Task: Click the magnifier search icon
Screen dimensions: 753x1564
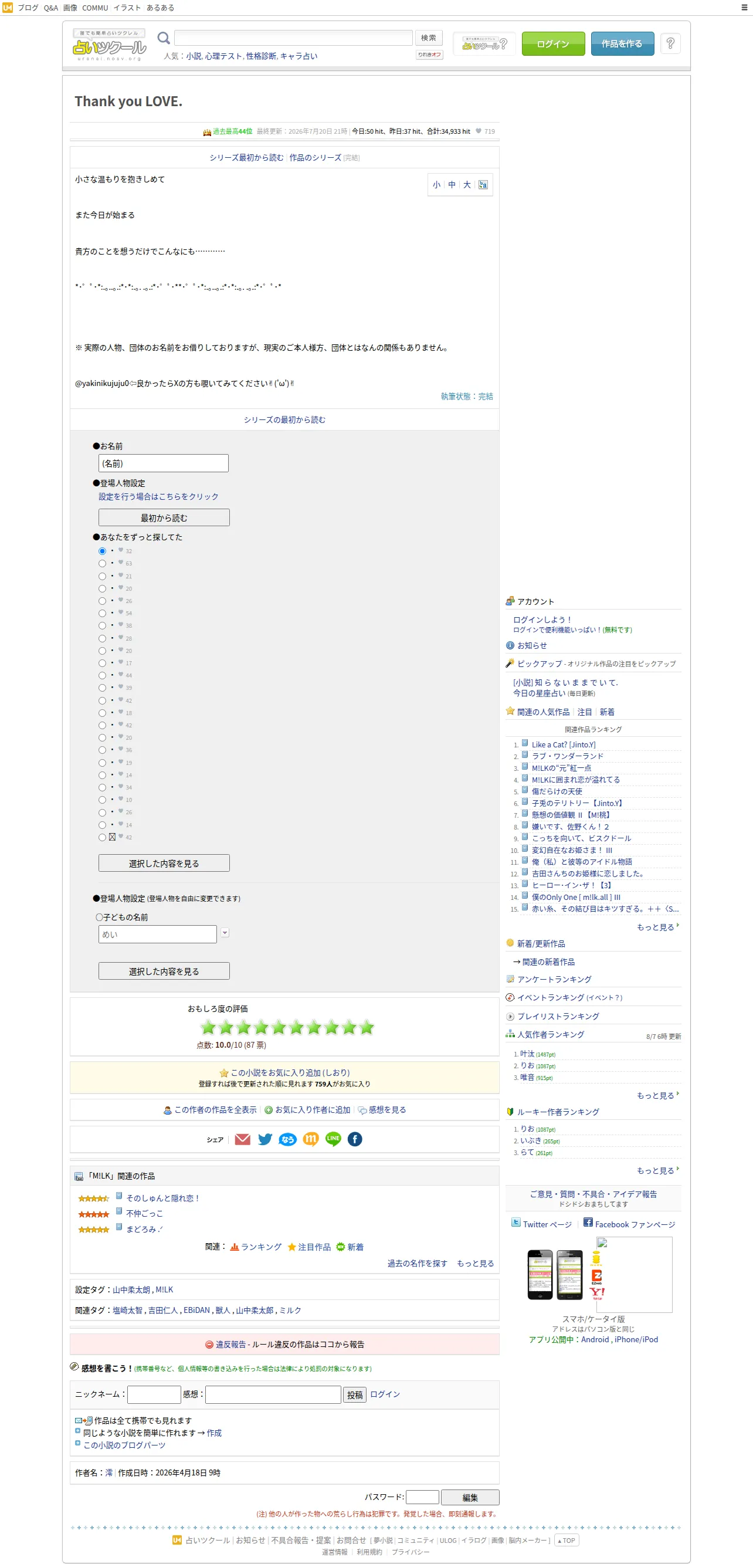Action: (163, 38)
